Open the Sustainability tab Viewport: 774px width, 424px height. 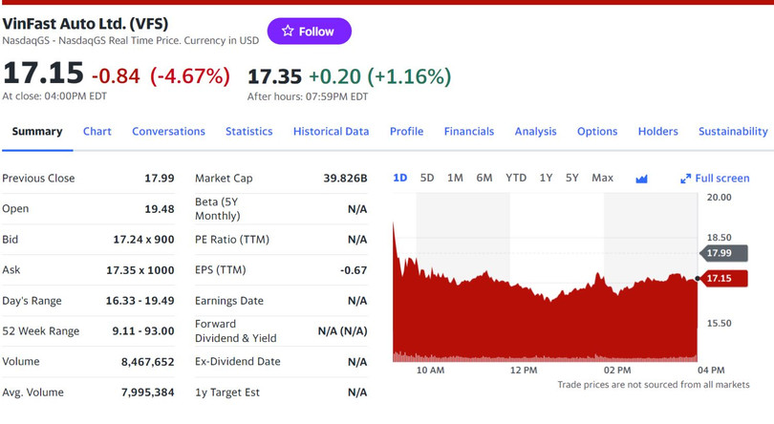(x=732, y=132)
